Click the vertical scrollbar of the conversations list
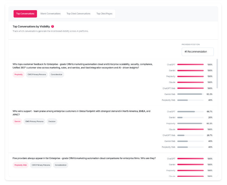Image resolution: width=227 pixels, height=185 pixels. (217, 74)
